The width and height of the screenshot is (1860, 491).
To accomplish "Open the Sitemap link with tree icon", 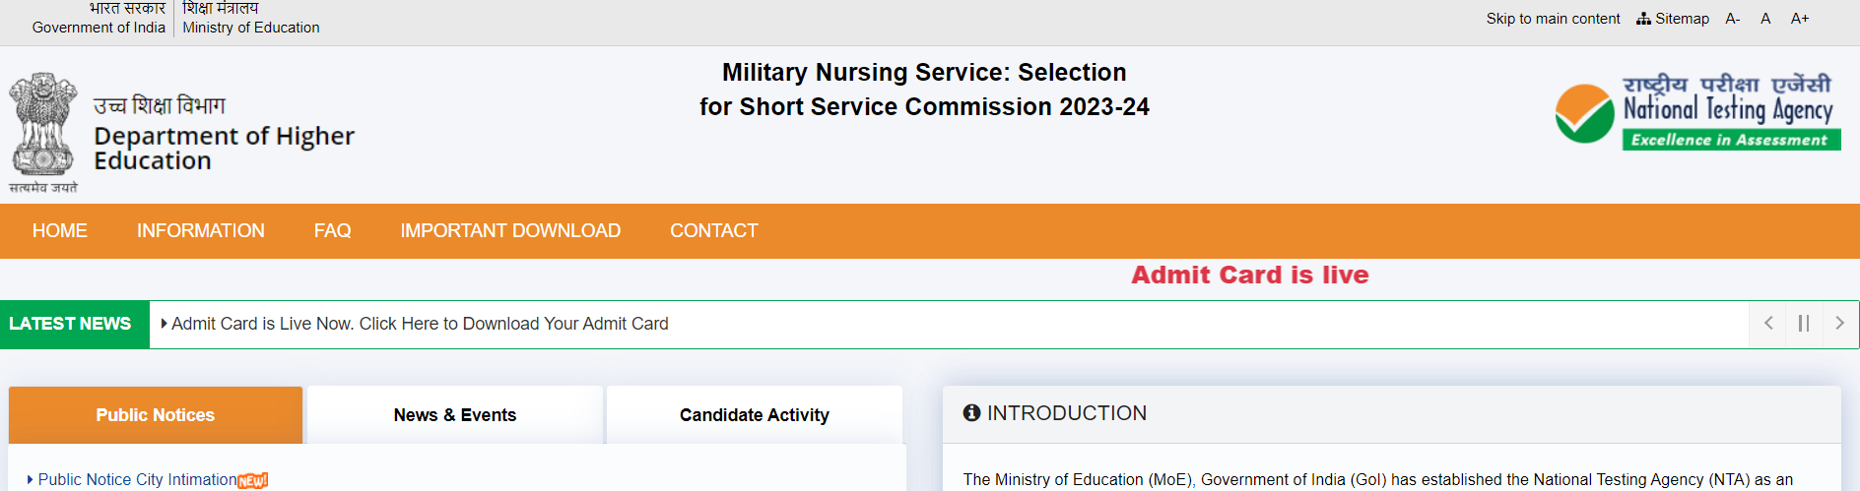I will 1673,19.
